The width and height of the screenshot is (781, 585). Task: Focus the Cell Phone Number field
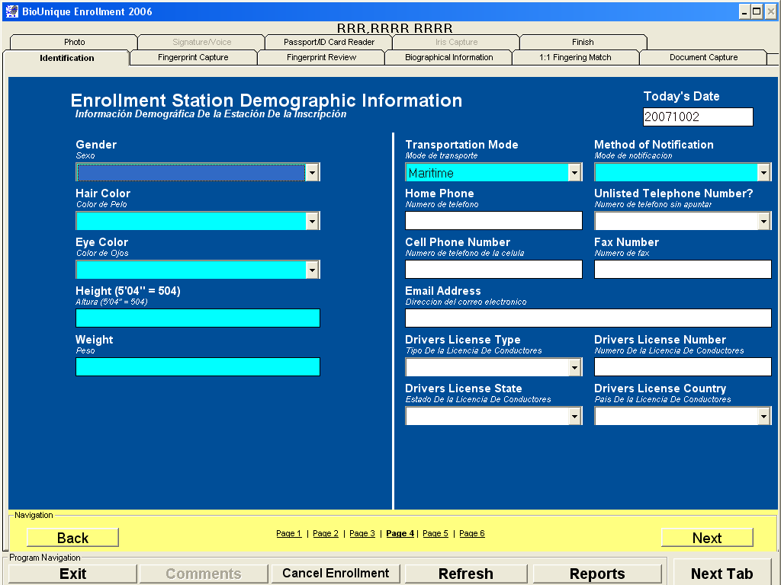coord(493,270)
